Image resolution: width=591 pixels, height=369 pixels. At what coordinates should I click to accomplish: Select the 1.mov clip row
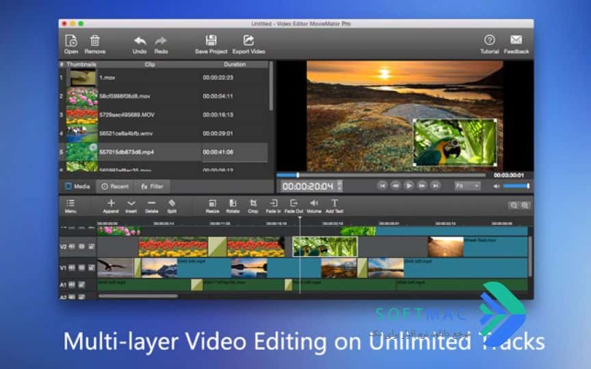click(x=164, y=78)
